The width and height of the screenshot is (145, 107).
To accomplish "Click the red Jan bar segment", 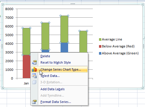I will click(x=26, y=67).
